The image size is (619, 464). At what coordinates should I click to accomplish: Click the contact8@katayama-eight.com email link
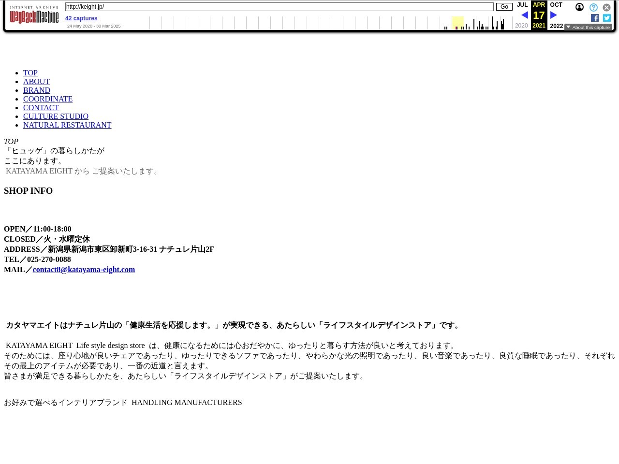coord(84,270)
